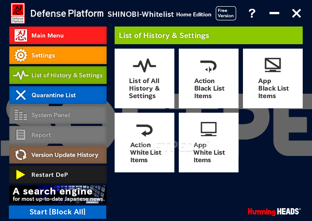The width and height of the screenshot is (312, 221).
Task: Click Start [Block All] button
Action: tap(58, 212)
